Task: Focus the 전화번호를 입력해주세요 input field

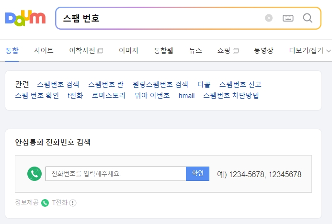Action: point(116,174)
